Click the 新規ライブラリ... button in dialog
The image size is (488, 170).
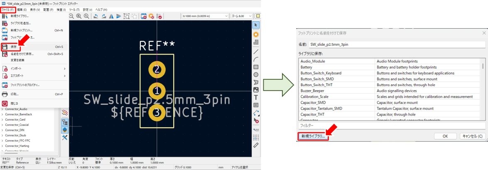pos(313,136)
